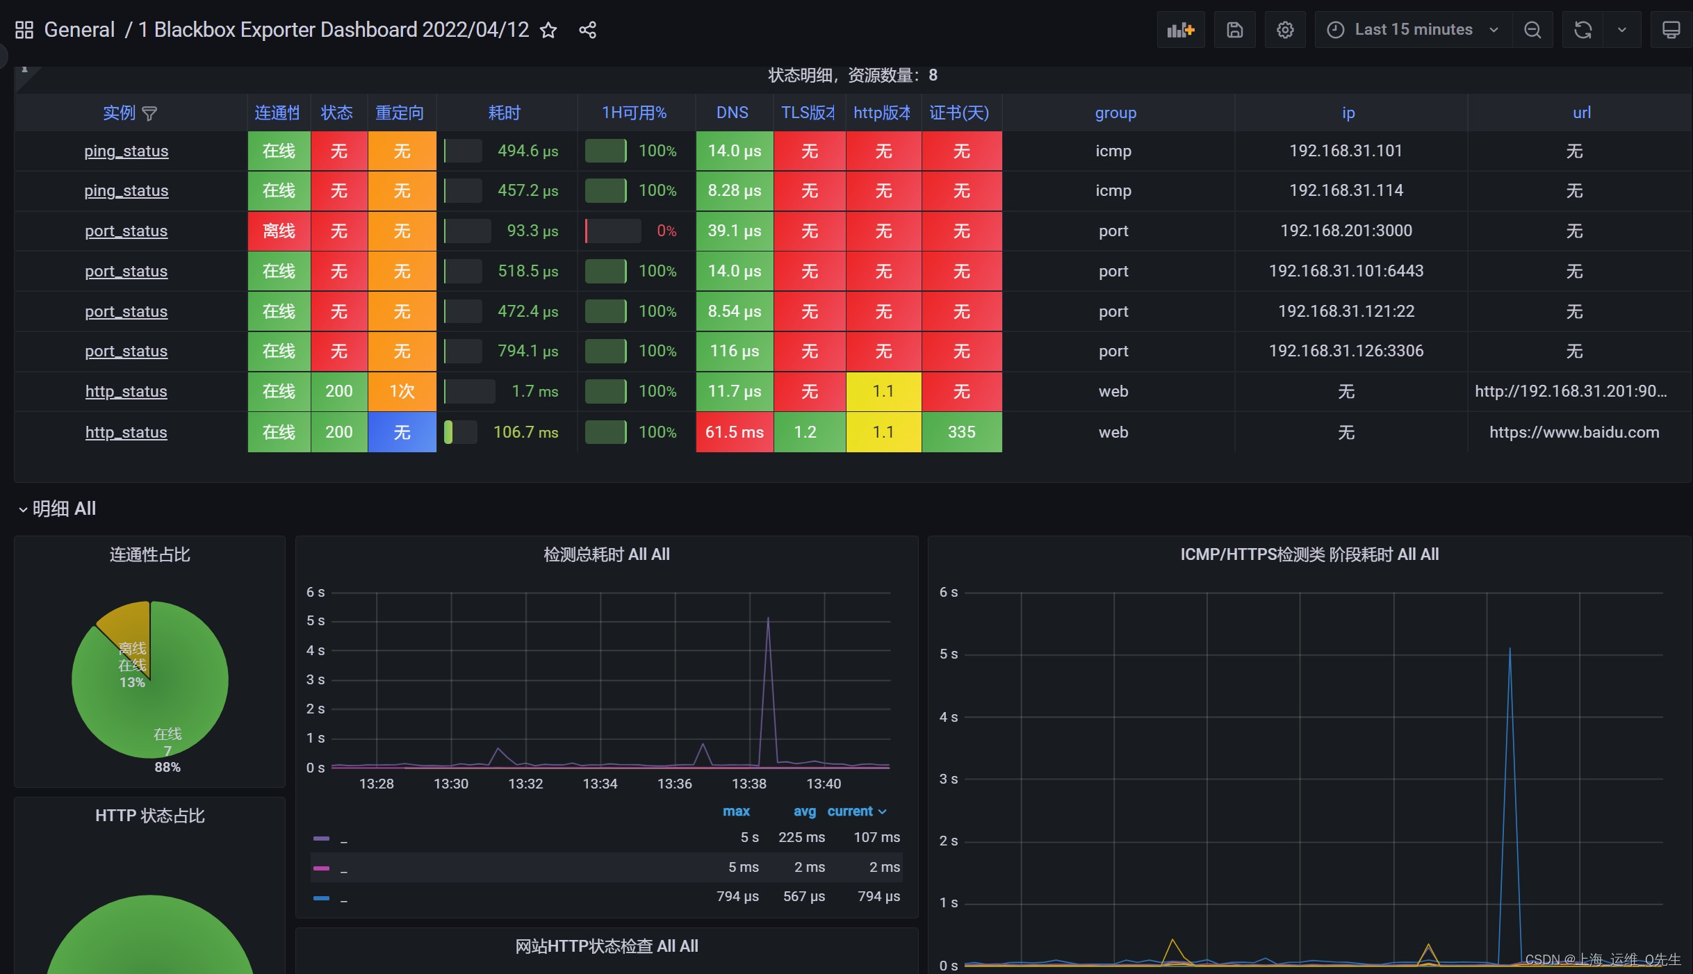Click the 5 s spike on 检测总耗时 chart
1693x974 pixels.
(x=768, y=618)
